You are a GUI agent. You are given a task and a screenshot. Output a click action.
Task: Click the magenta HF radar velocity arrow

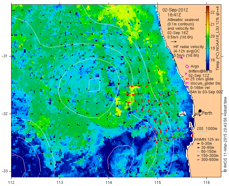click(x=180, y=58)
